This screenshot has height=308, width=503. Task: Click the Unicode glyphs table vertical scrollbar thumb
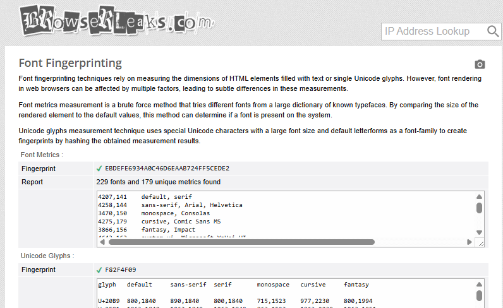point(479,296)
